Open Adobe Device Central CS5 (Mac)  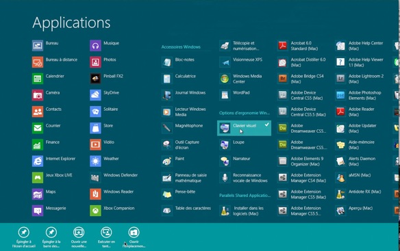click(x=300, y=95)
